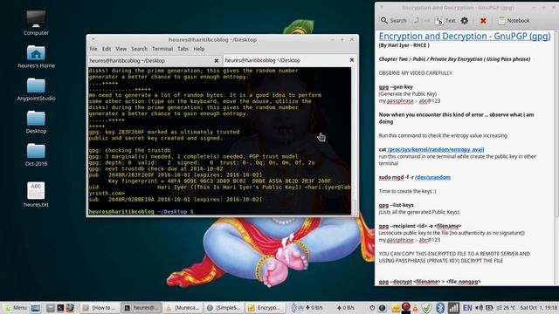559x314 pixels.
Task: Switch to '[SimpleS...' taskbar window
Action: [224, 308]
